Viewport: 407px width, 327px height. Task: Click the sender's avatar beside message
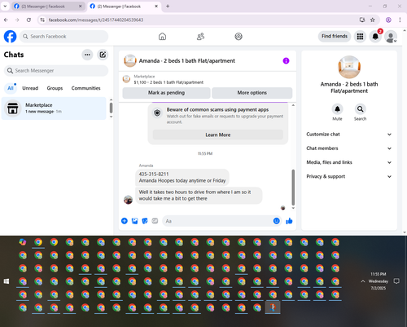click(128, 200)
